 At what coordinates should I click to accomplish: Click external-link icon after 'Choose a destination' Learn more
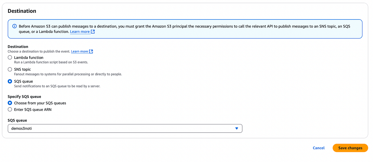[91, 52]
